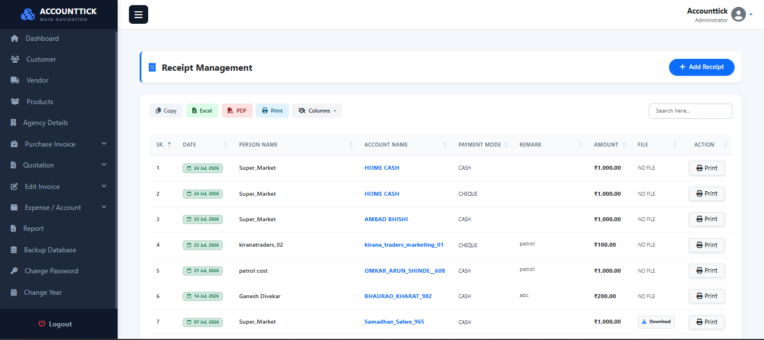
Task: Open AMBAD BHISHI account link
Action: (386, 220)
